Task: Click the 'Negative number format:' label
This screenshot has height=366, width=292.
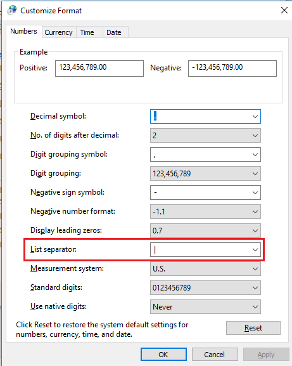Action: click(73, 211)
